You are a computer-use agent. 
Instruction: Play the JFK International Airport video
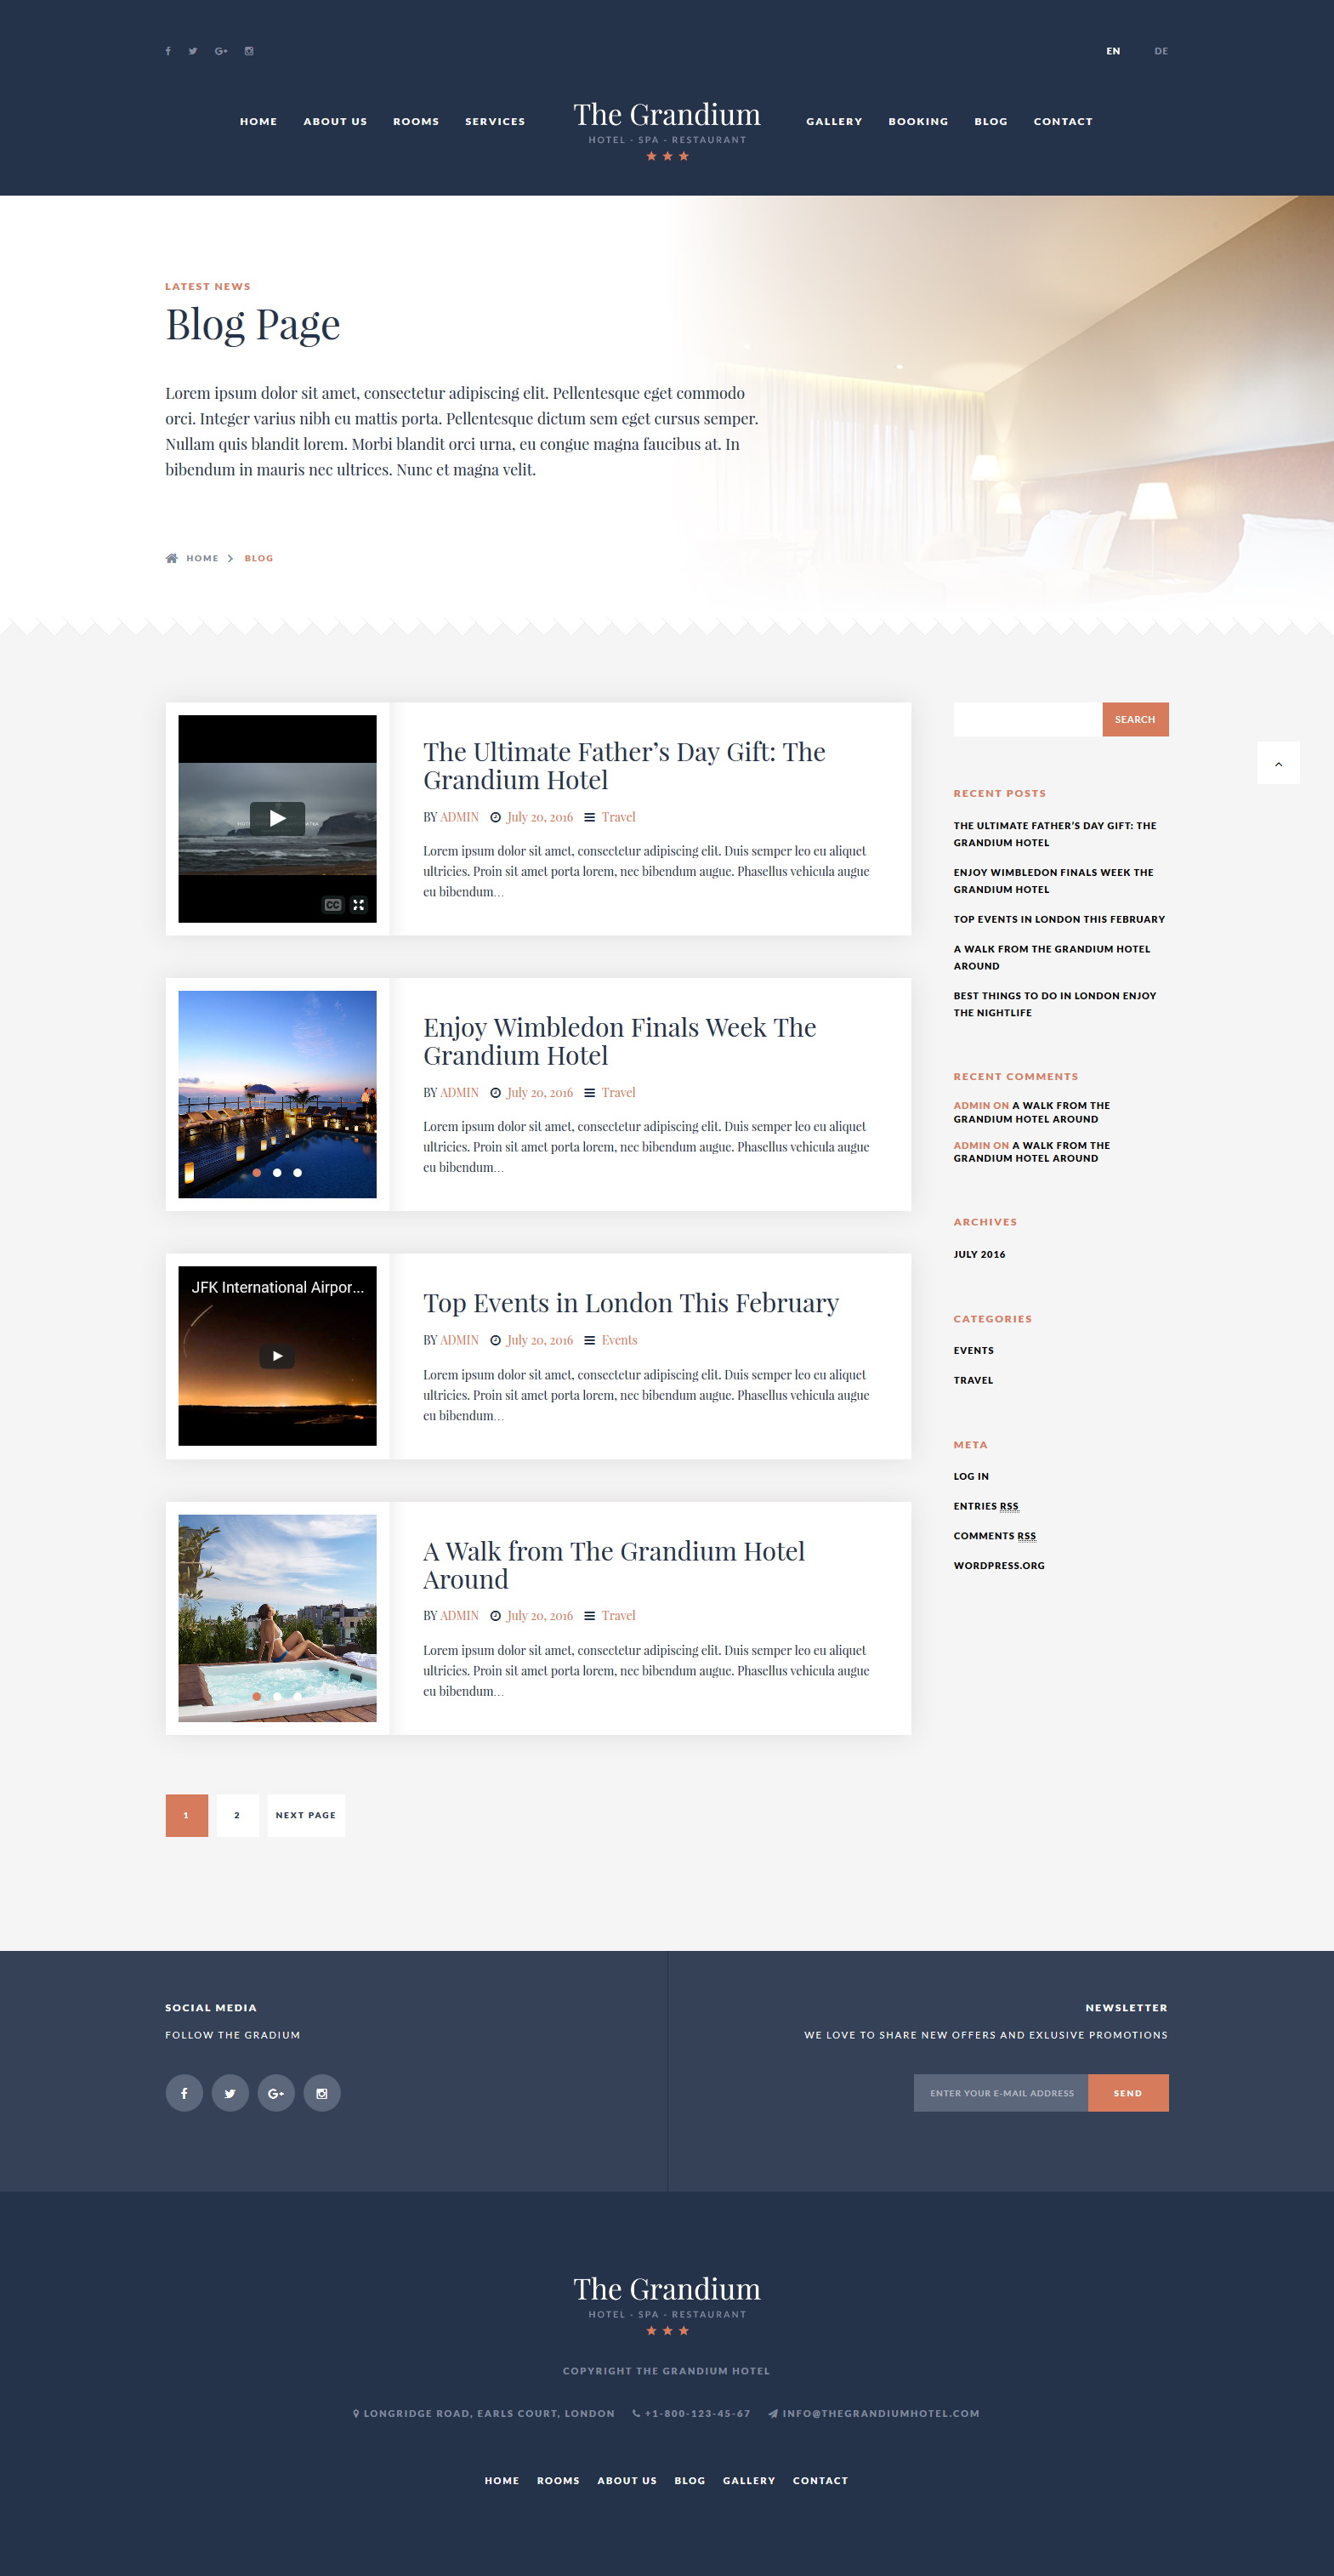click(x=277, y=1356)
